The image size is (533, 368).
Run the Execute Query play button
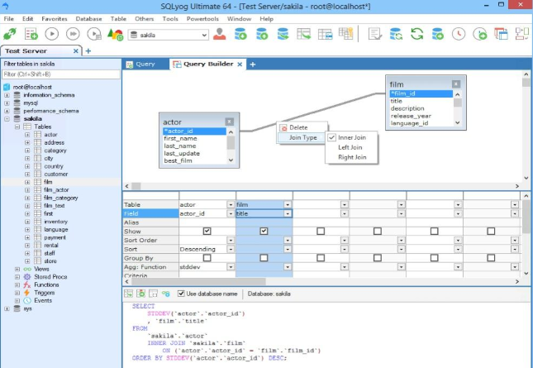52,34
